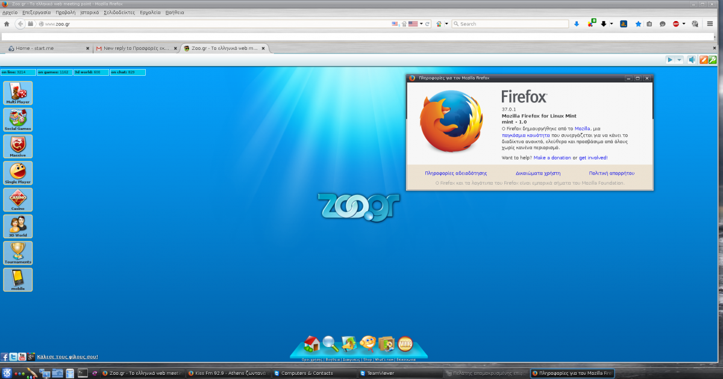Click the house icon in the bottom dock

point(312,344)
